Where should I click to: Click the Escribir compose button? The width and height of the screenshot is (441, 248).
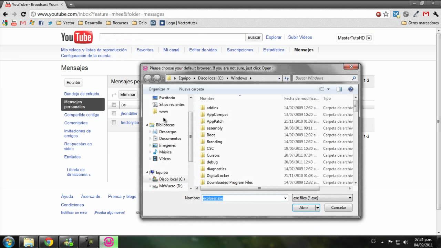click(73, 82)
